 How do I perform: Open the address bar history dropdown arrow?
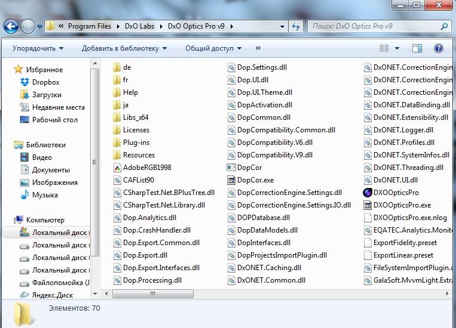(x=282, y=27)
